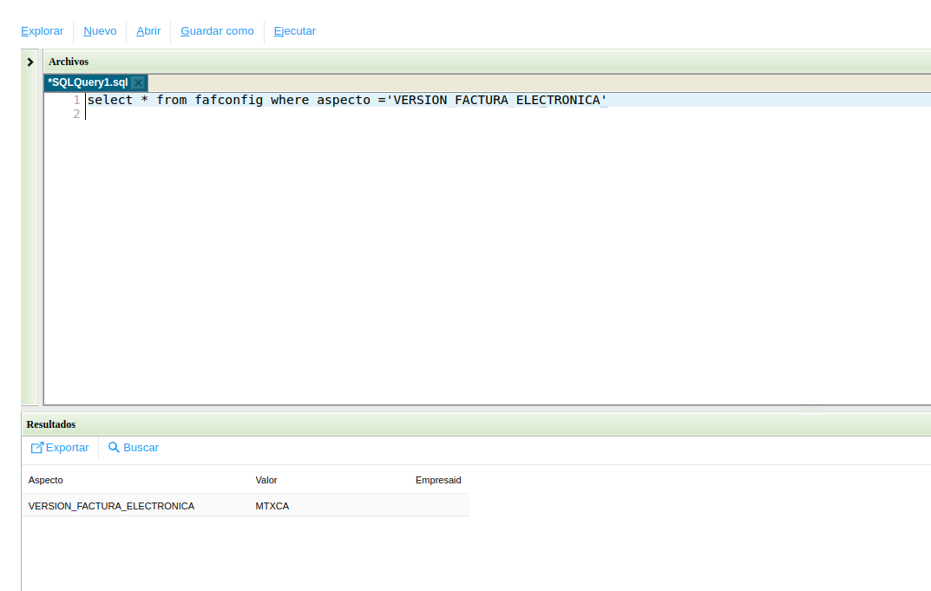Click line number 1 in editor gutter
Viewport: 931px width, 591px height.
76,100
